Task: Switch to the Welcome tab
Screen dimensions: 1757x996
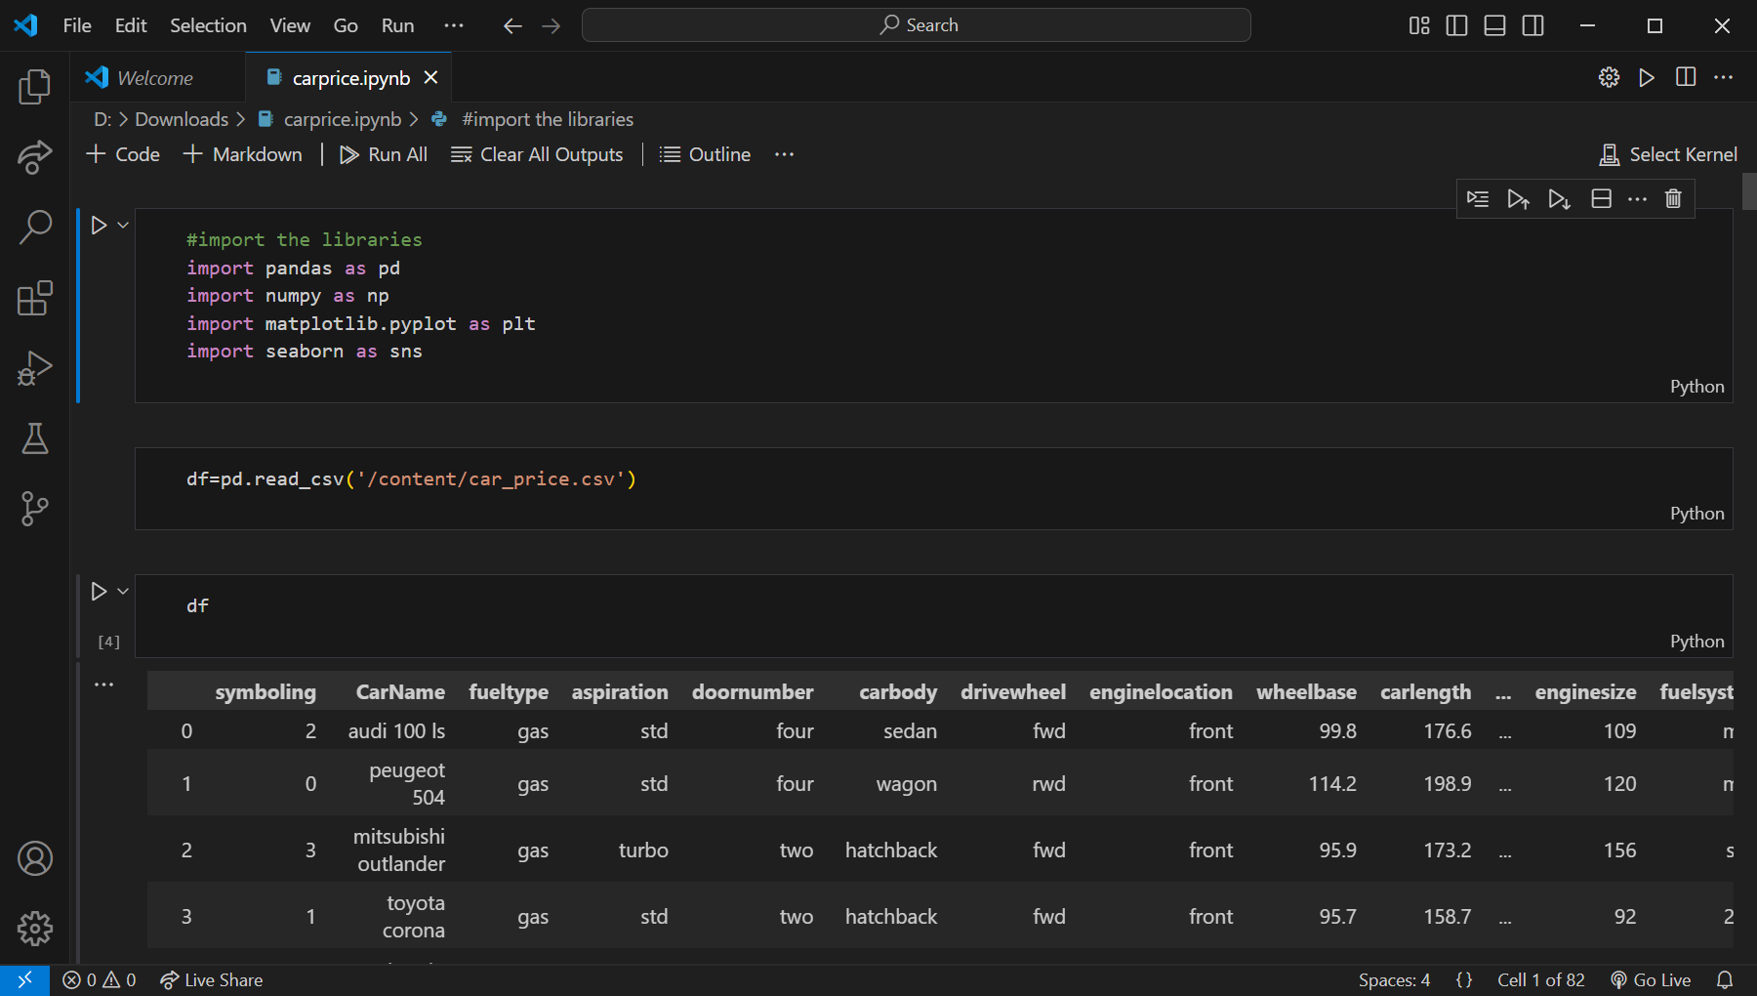Action: [x=154, y=78]
